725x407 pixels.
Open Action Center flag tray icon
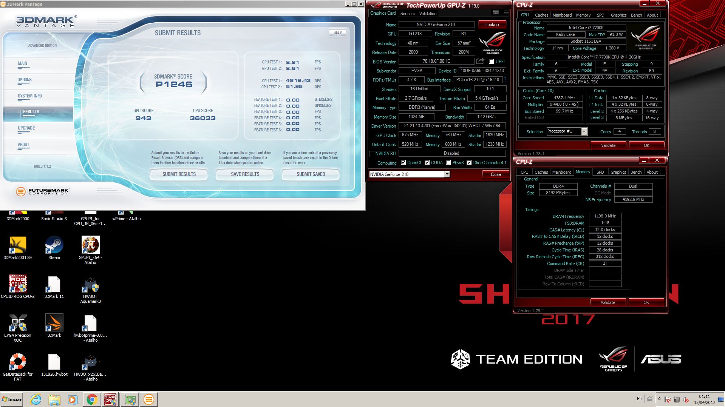tap(668, 399)
